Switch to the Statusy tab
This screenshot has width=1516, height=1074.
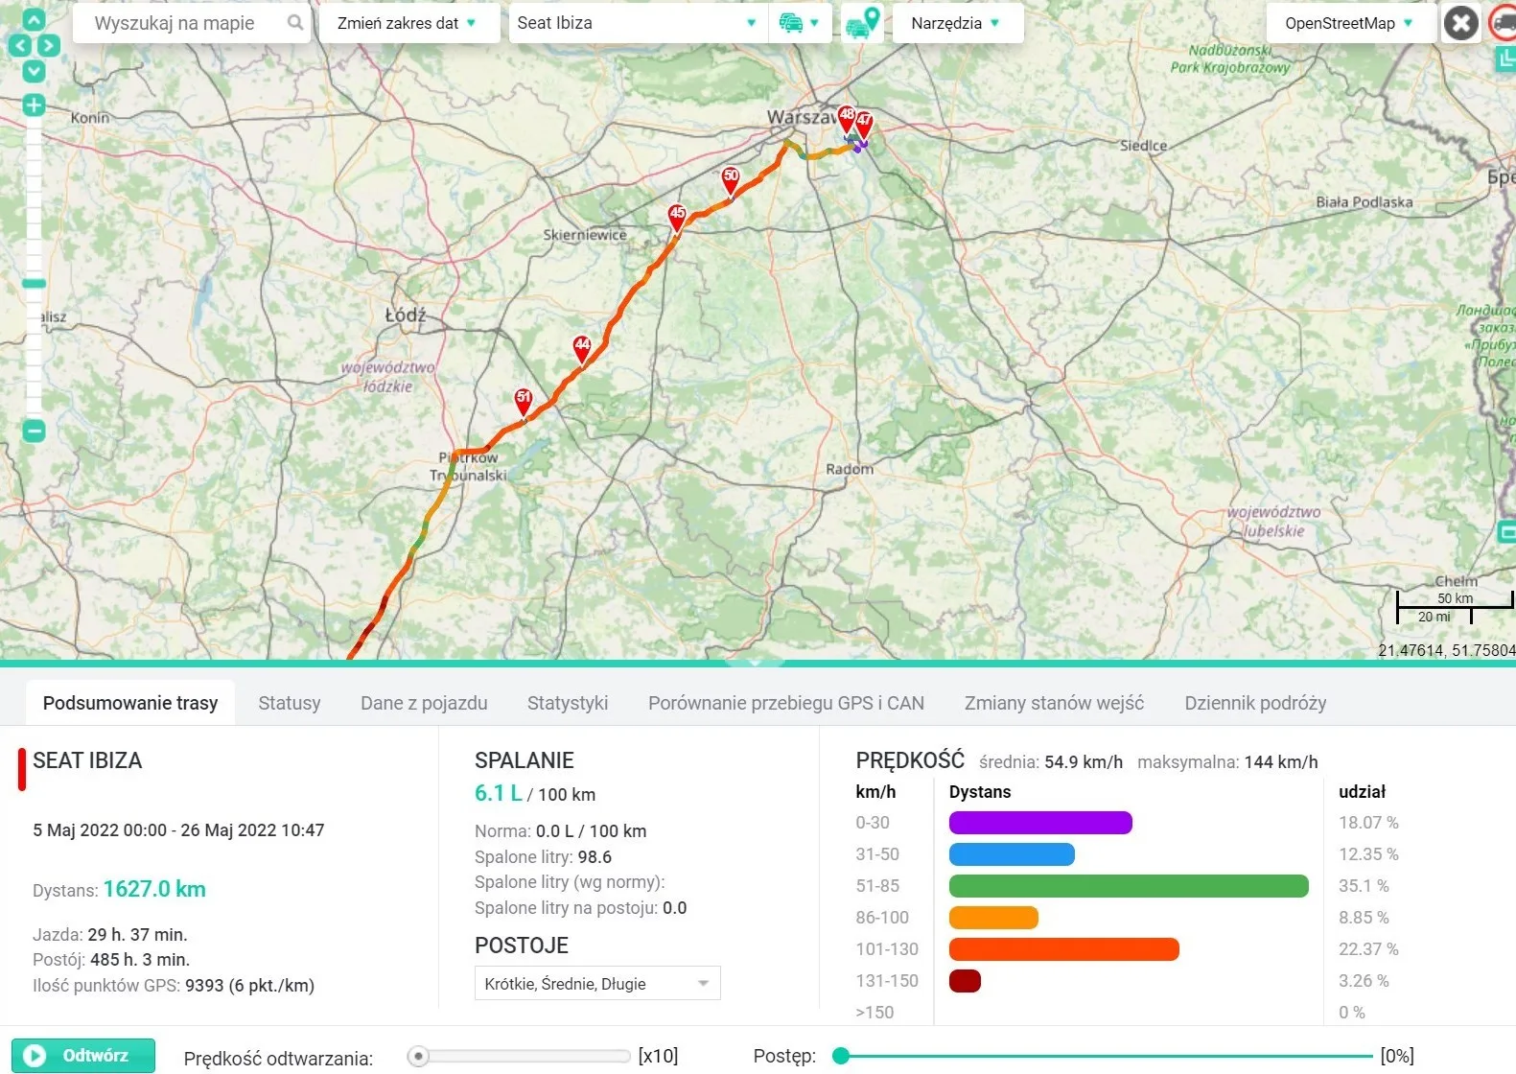[x=290, y=703]
